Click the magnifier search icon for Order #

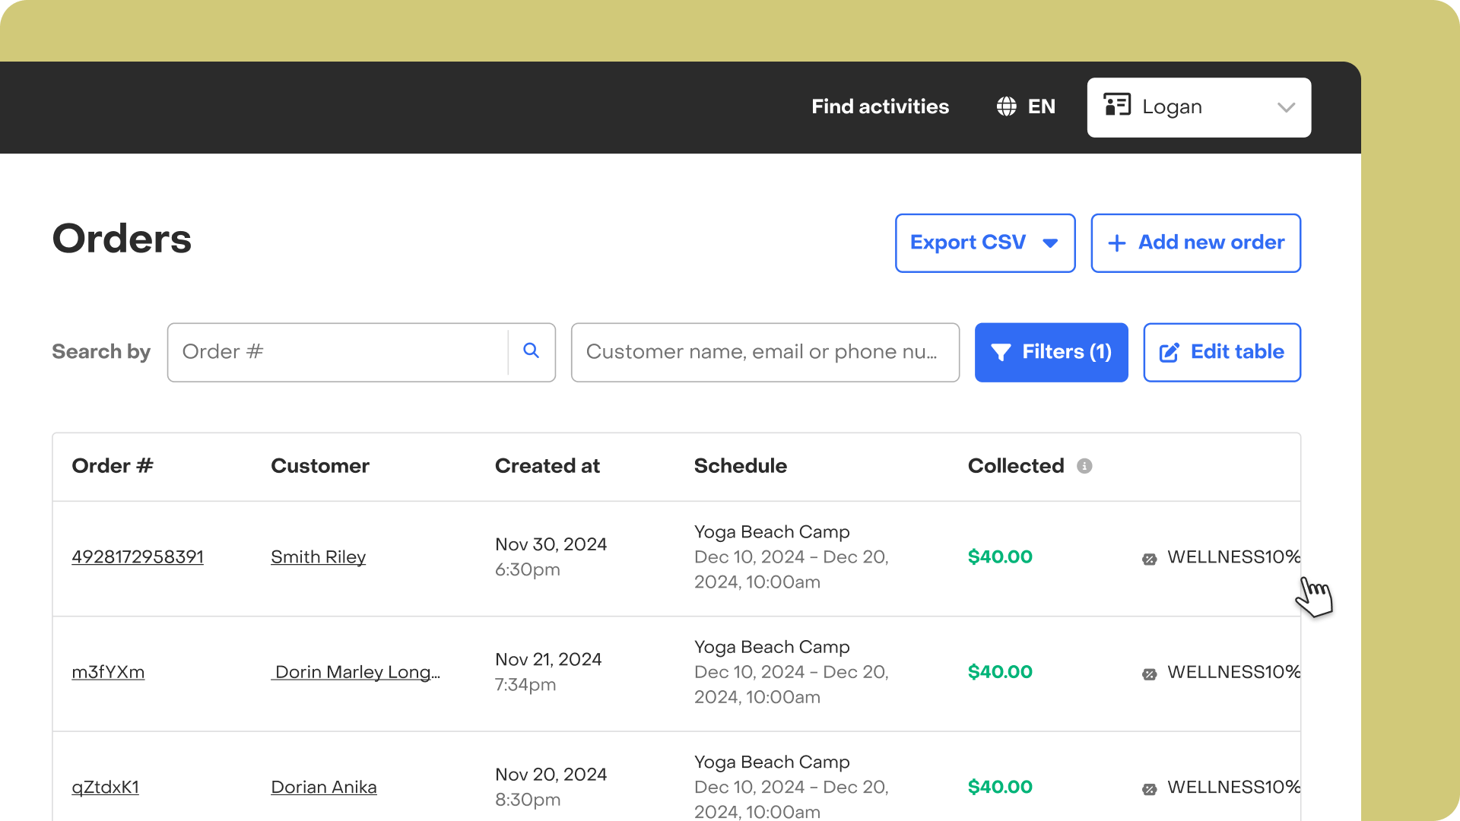pyautogui.click(x=532, y=350)
